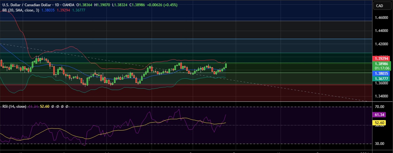The width and height of the screenshot is (393, 153).
Task: Click the yellow 52.60 value in RSI legend
Action: 45,106
